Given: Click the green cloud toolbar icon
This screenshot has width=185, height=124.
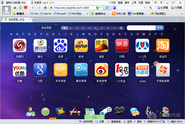Looking at the screenshot, I should click(x=15, y=8).
